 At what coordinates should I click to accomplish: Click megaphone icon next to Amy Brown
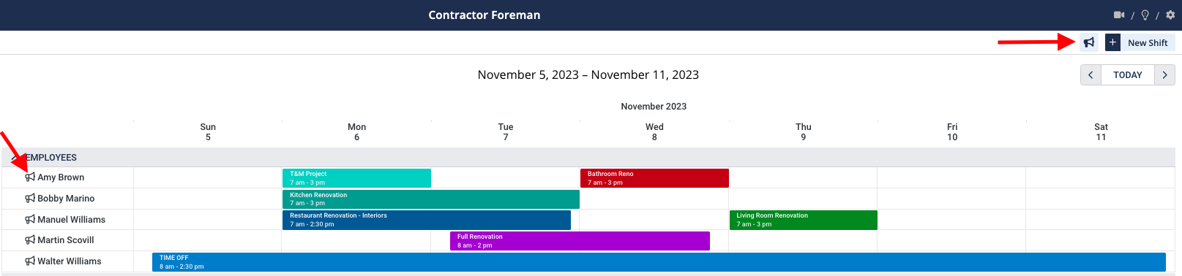tap(30, 177)
